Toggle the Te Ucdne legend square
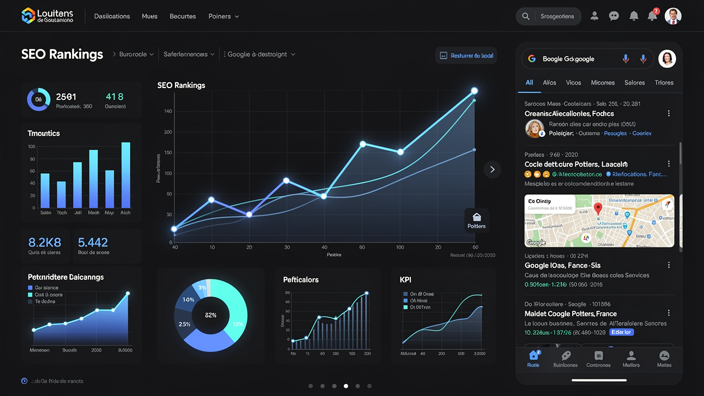Viewport: 704px width, 396px height. pos(31,301)
